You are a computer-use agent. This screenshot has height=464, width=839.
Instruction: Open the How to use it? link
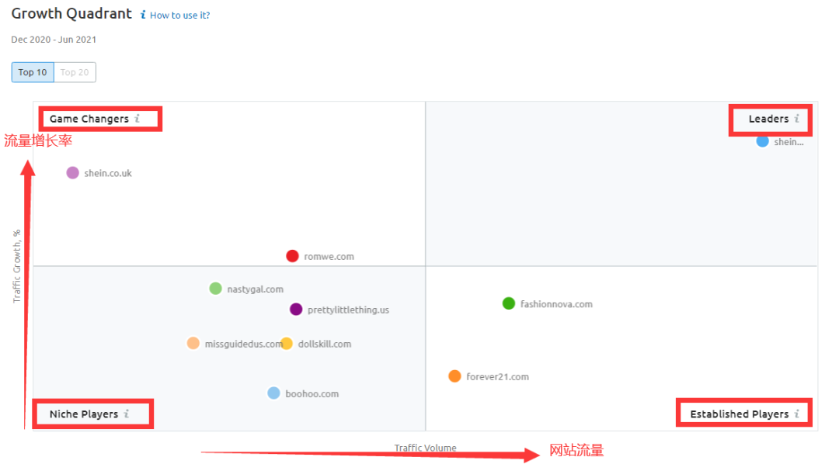(179, 16)
